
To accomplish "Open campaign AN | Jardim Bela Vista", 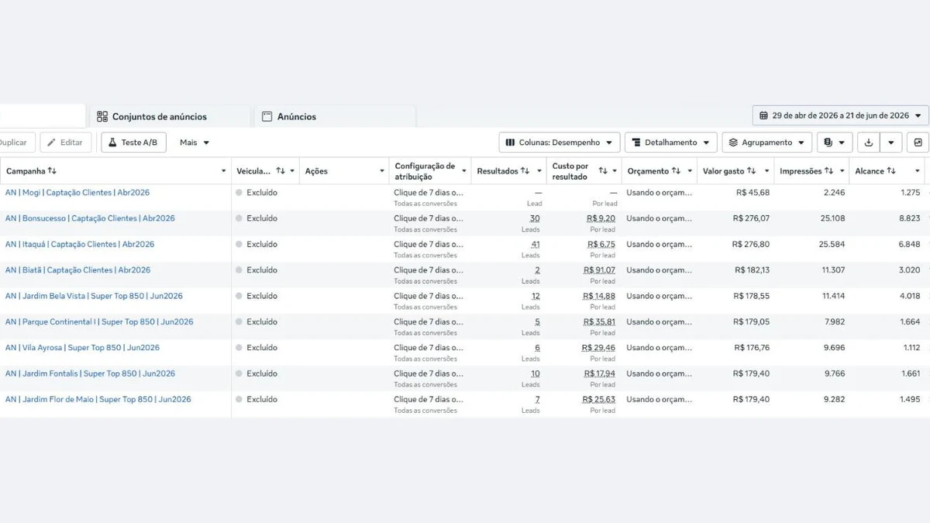I will tap(94, 296).
